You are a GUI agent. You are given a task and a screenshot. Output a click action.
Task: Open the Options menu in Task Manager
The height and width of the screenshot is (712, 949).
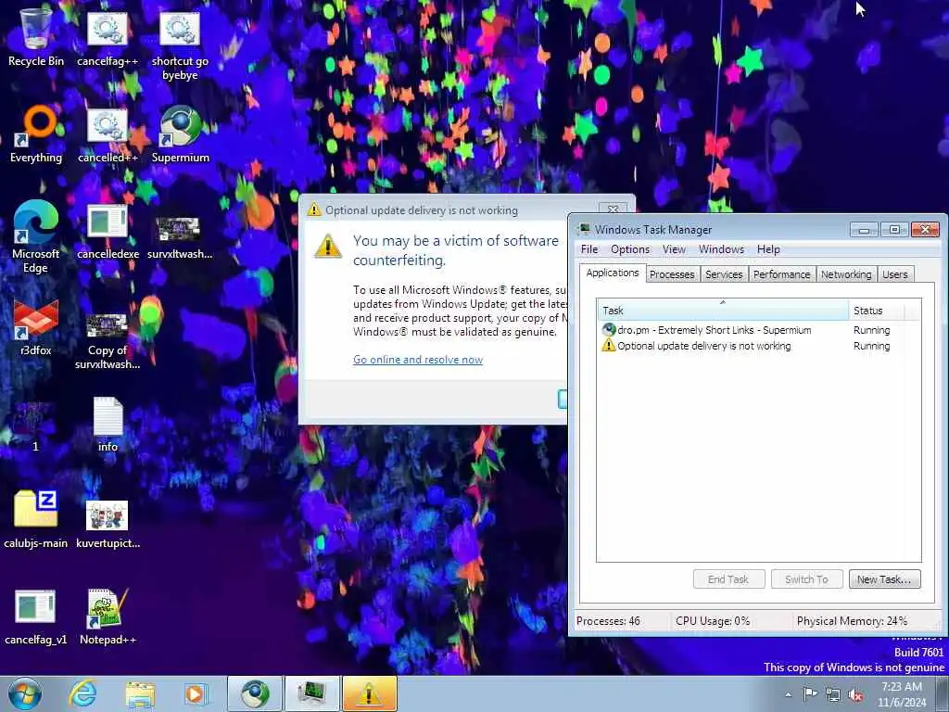click(630, 249)
